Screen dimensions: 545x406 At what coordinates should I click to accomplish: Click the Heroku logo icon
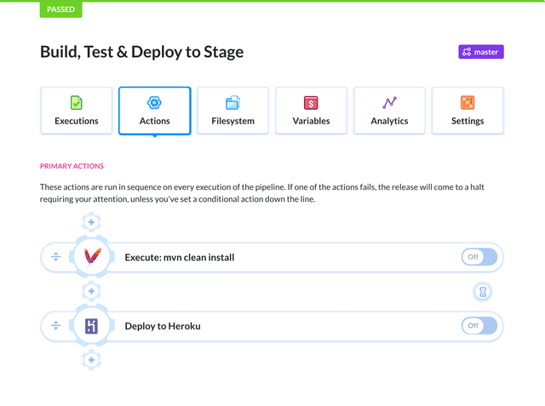[x=92, y=326]
